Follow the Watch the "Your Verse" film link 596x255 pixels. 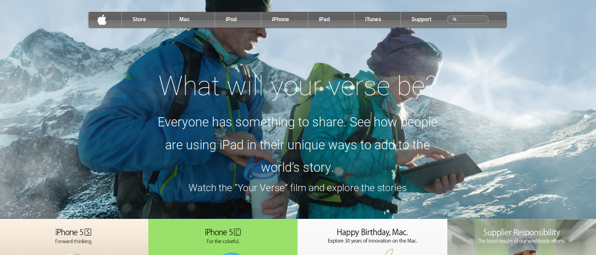coord(298,188)
